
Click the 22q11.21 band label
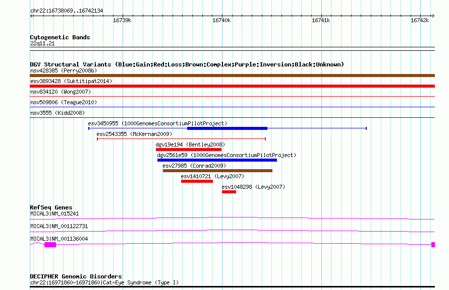[x=42, y=44]
